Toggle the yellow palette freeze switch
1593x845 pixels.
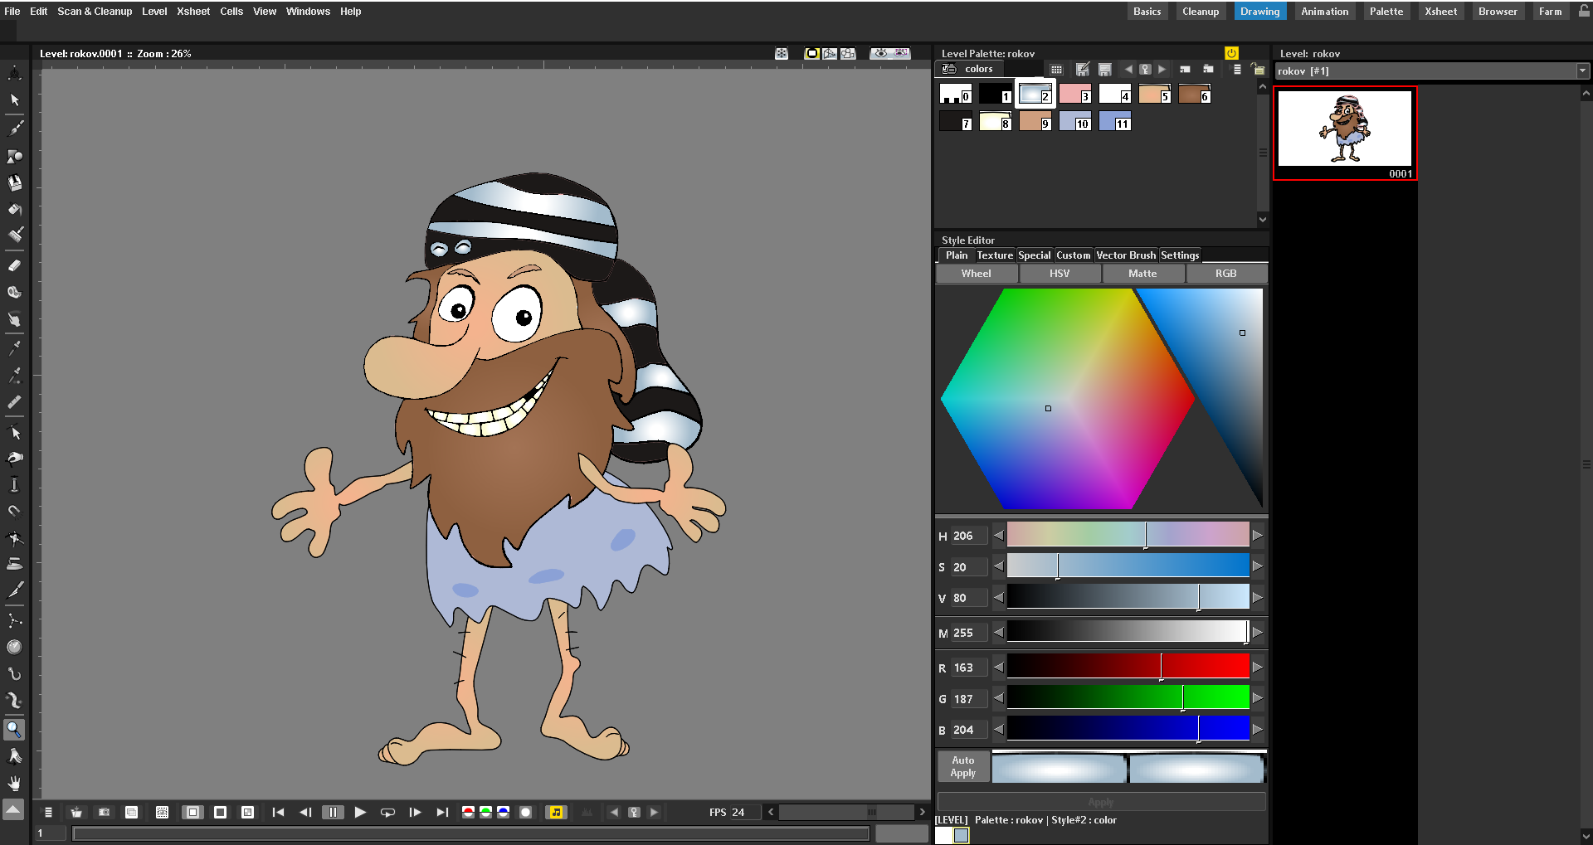tap(1230, 53)
